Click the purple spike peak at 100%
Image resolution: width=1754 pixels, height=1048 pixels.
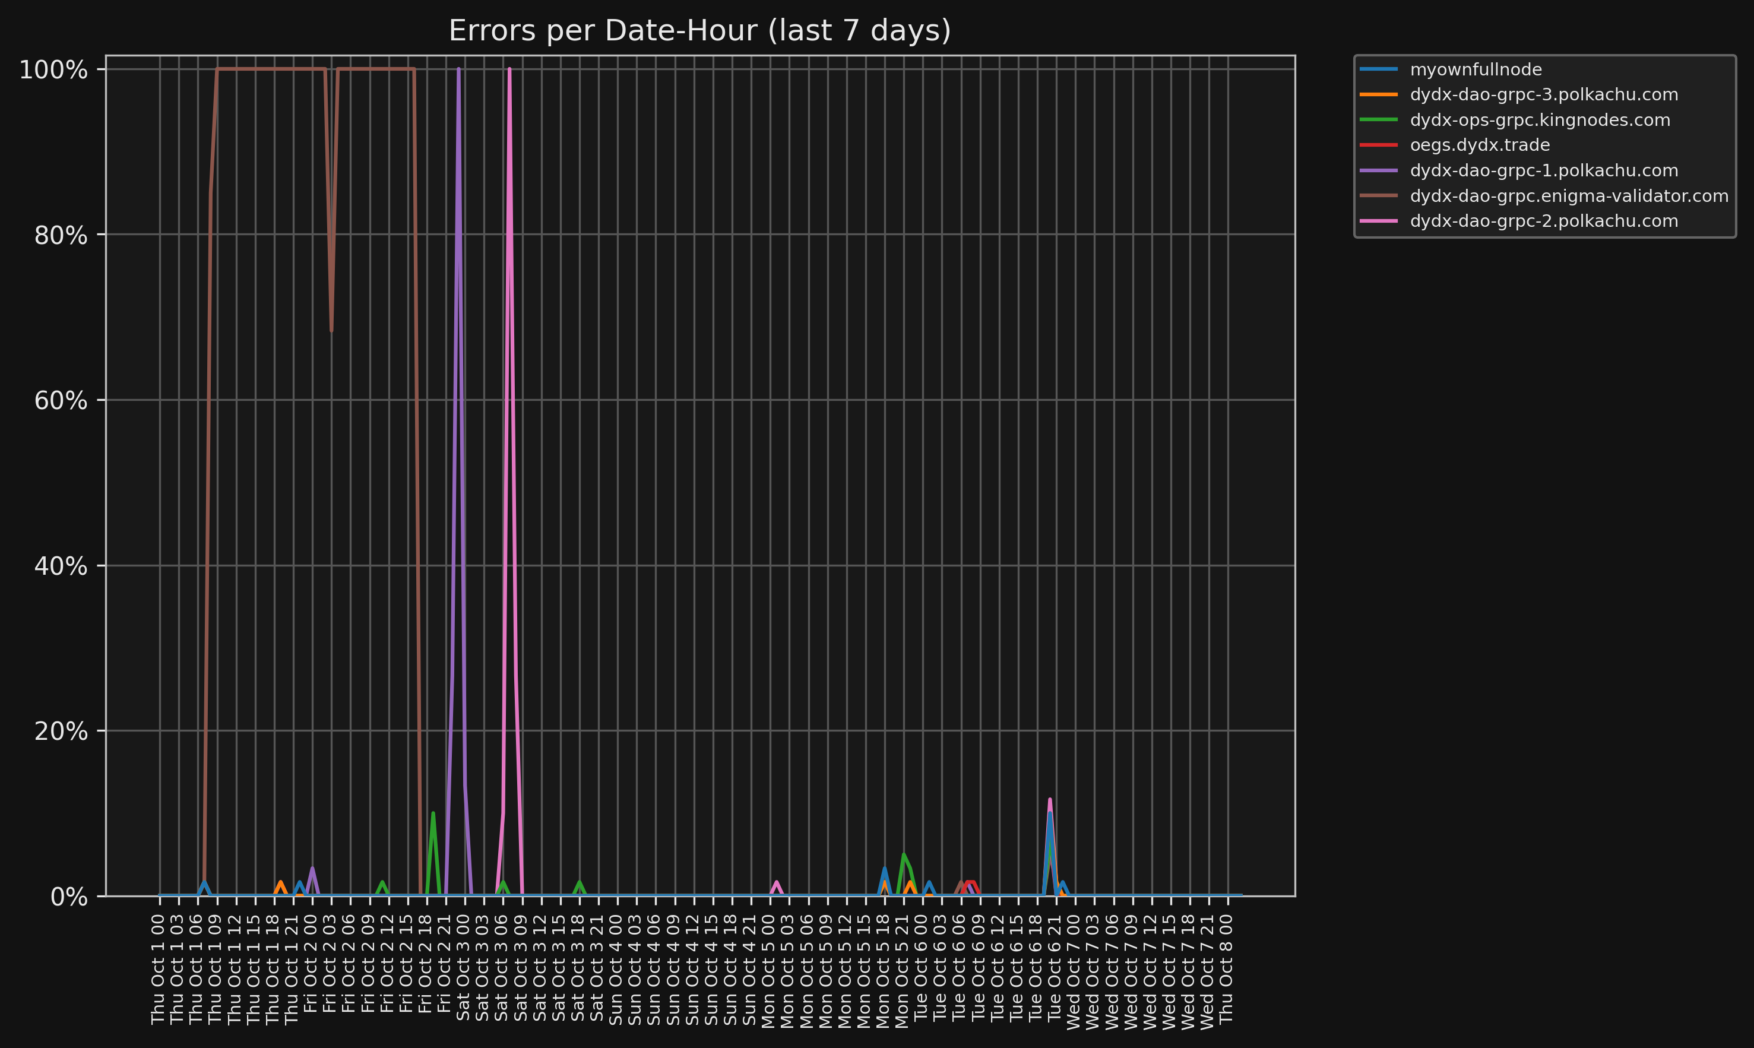[459, 69]
